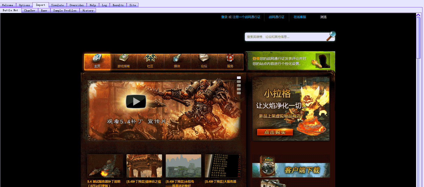Click the 浏览 browse menu
The image size is (424, 187).
[x=323, y=17]
